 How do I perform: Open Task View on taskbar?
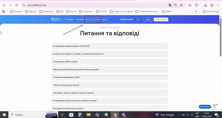coord(62,115)
